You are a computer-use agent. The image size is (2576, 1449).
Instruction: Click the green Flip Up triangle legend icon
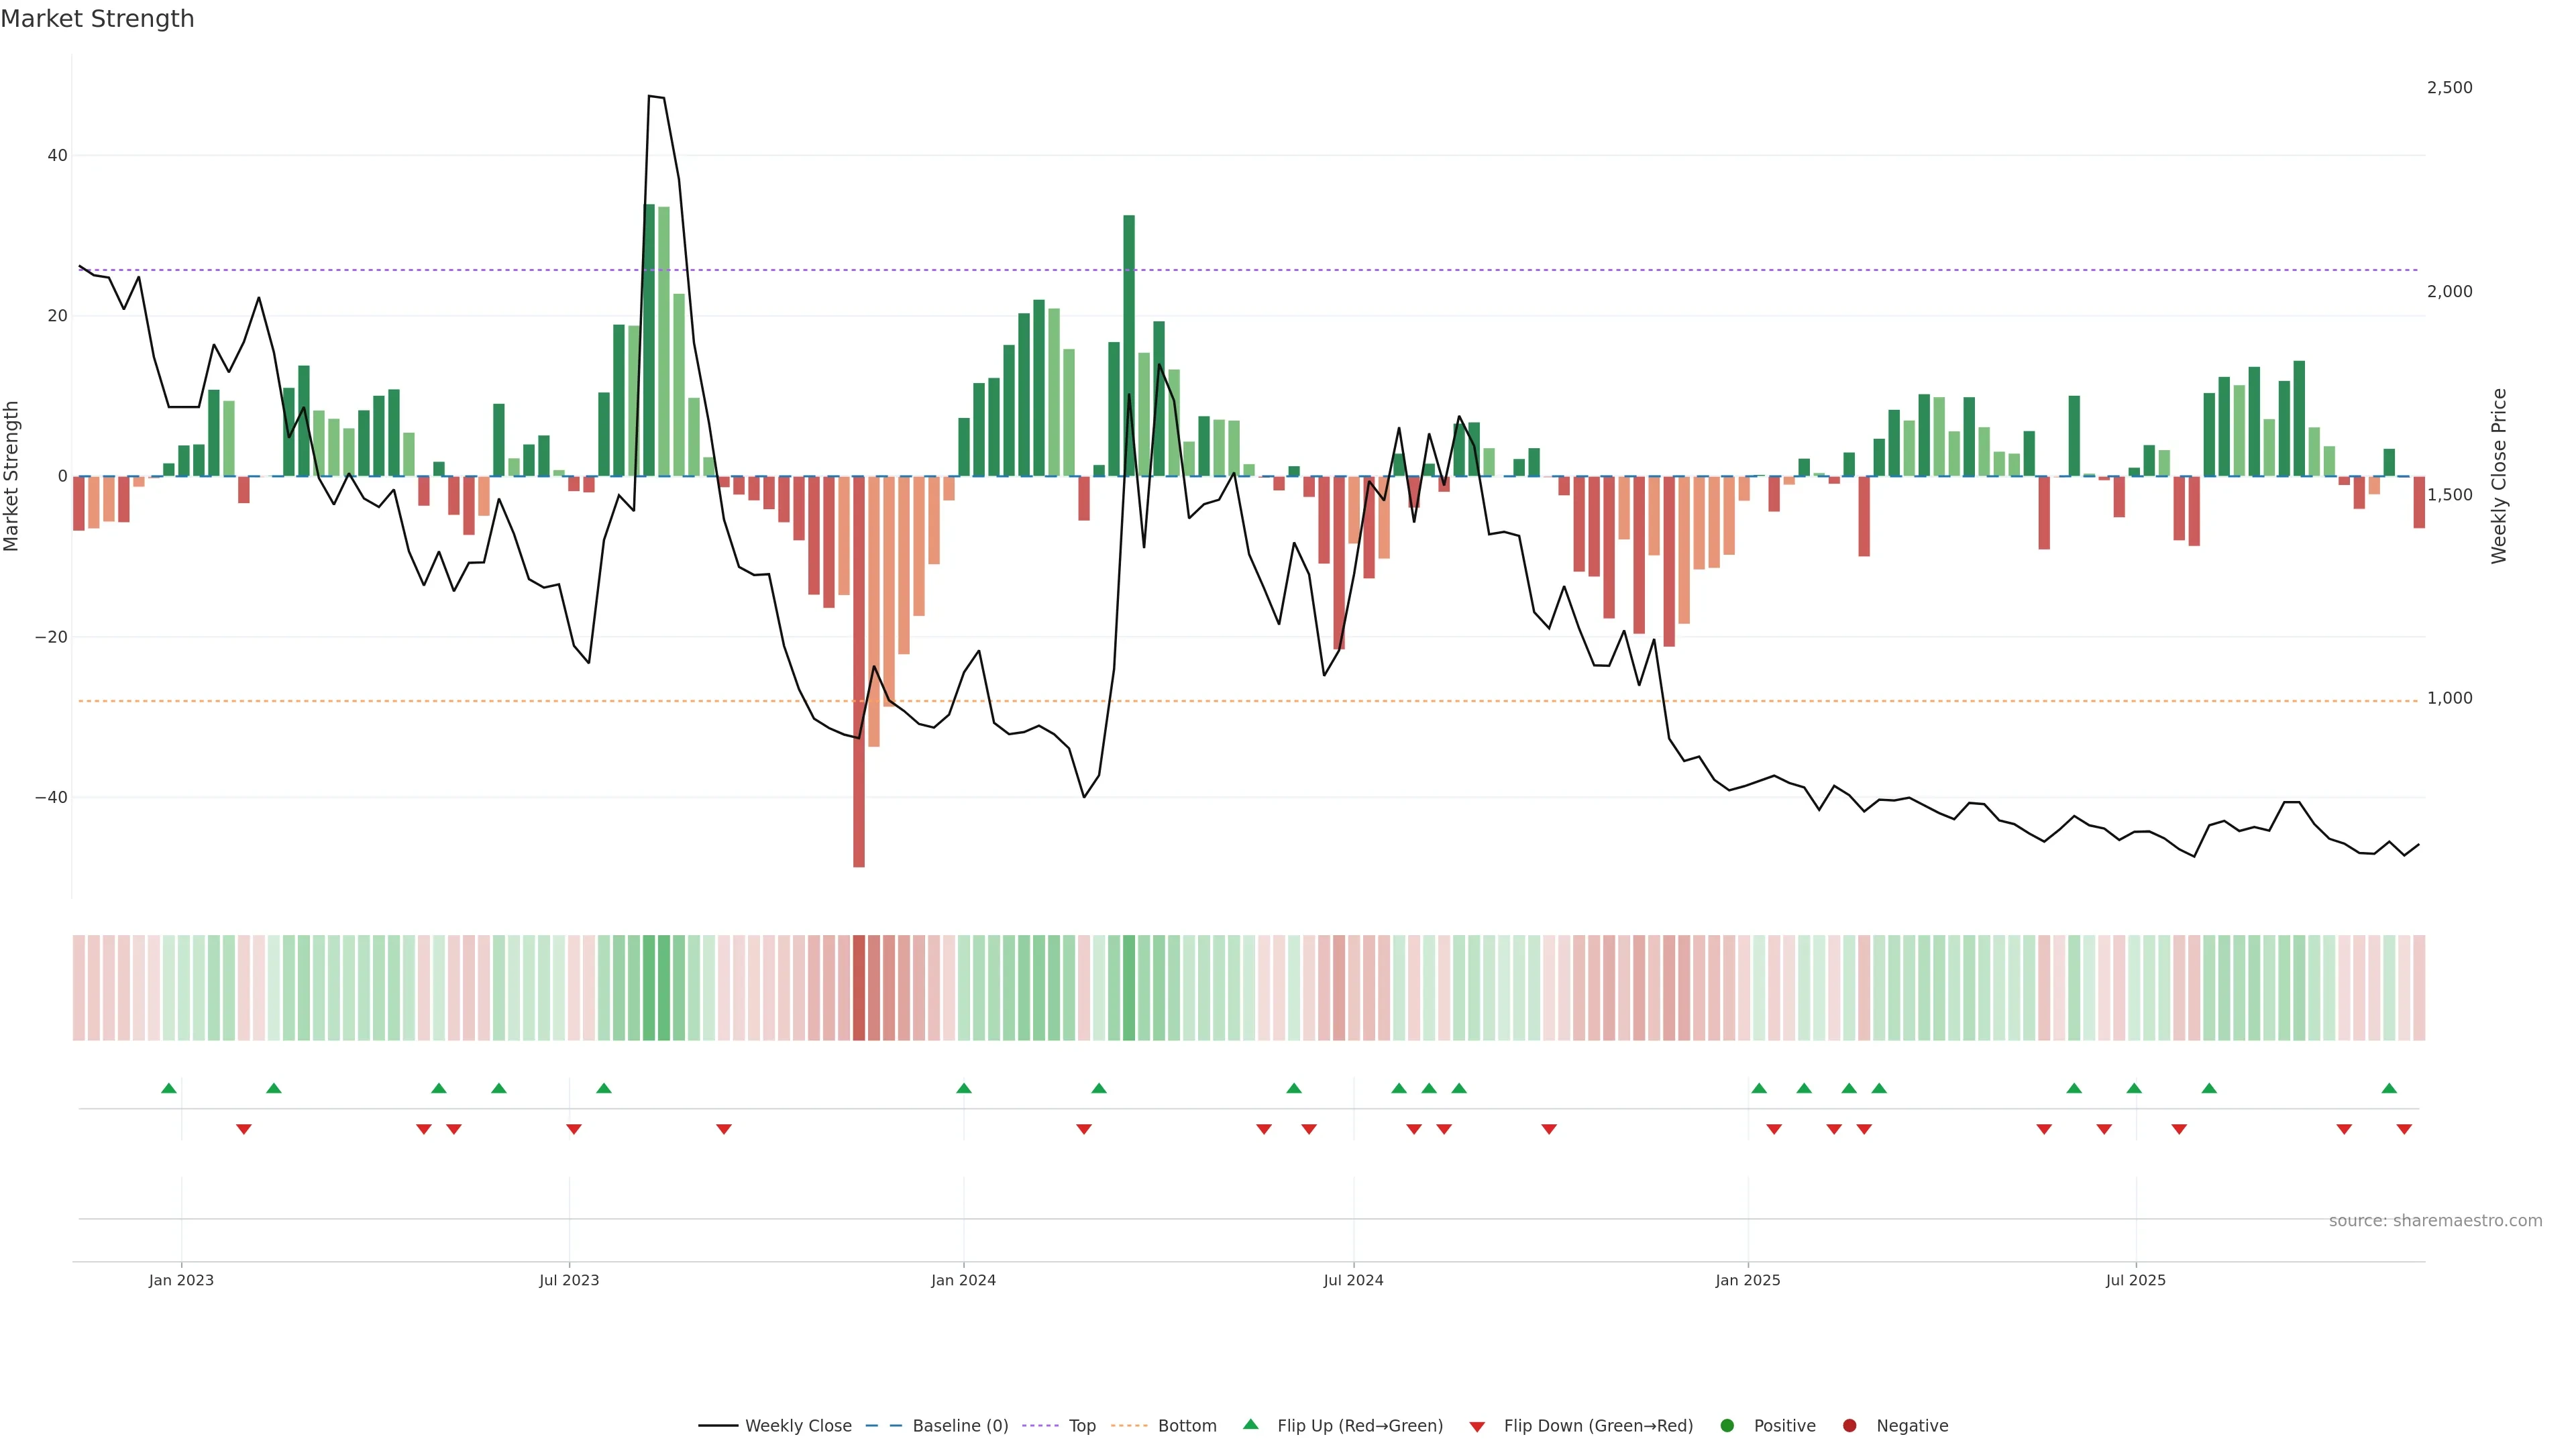[x=1250, y=1425]
